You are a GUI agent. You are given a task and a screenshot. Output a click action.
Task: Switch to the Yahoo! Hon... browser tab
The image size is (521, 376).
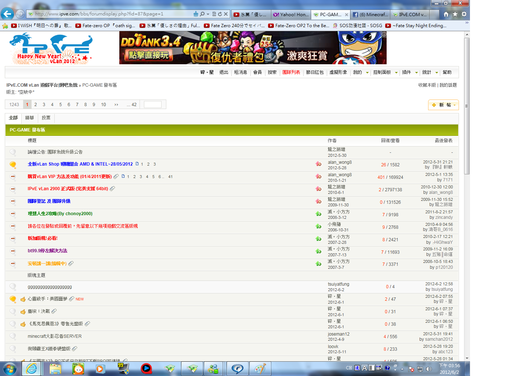(291, 15)
